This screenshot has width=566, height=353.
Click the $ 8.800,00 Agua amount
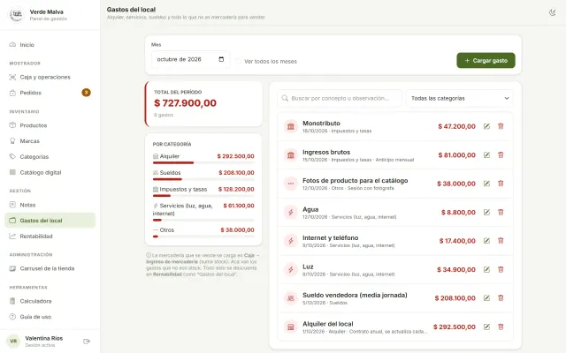(x=458, y=213)
